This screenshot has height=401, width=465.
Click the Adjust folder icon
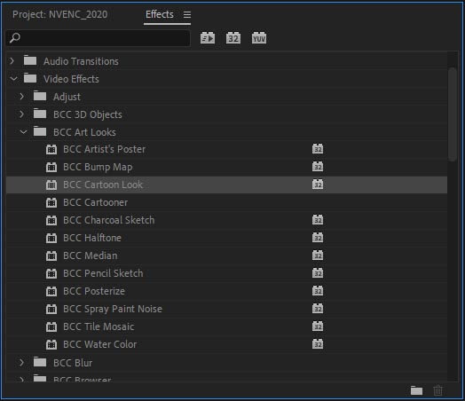(40, 96)
